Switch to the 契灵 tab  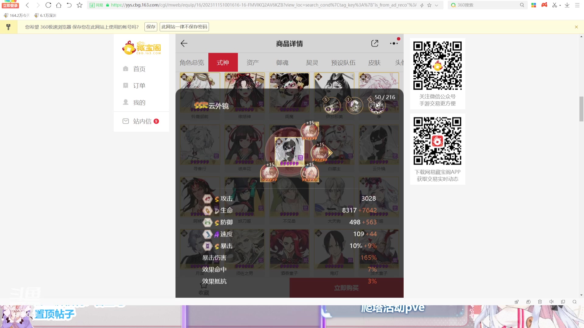[x=312, y=63]
